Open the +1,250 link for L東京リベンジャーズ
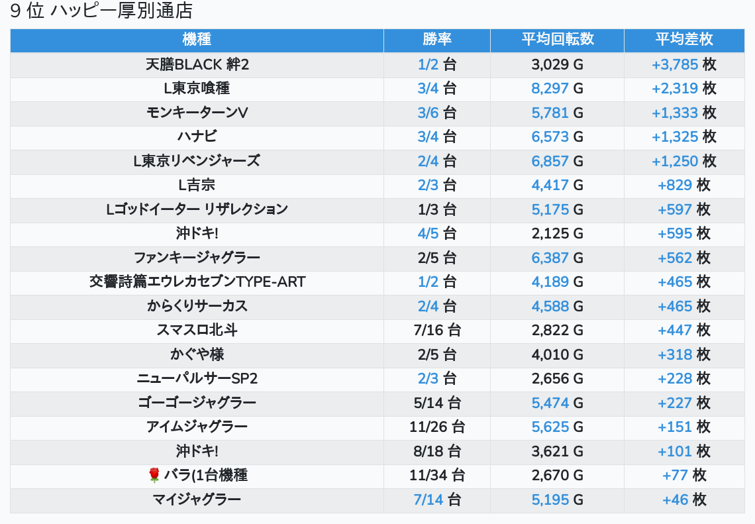This screenshot has width=755, height=524. coord(675,161)
